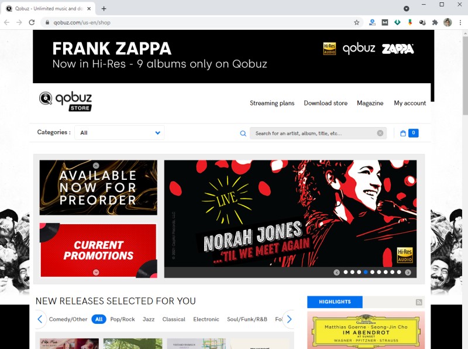This screenshot has width=468, height=349.
Task: Click the New Releases Selected For You heading
Action: [115, 301]
